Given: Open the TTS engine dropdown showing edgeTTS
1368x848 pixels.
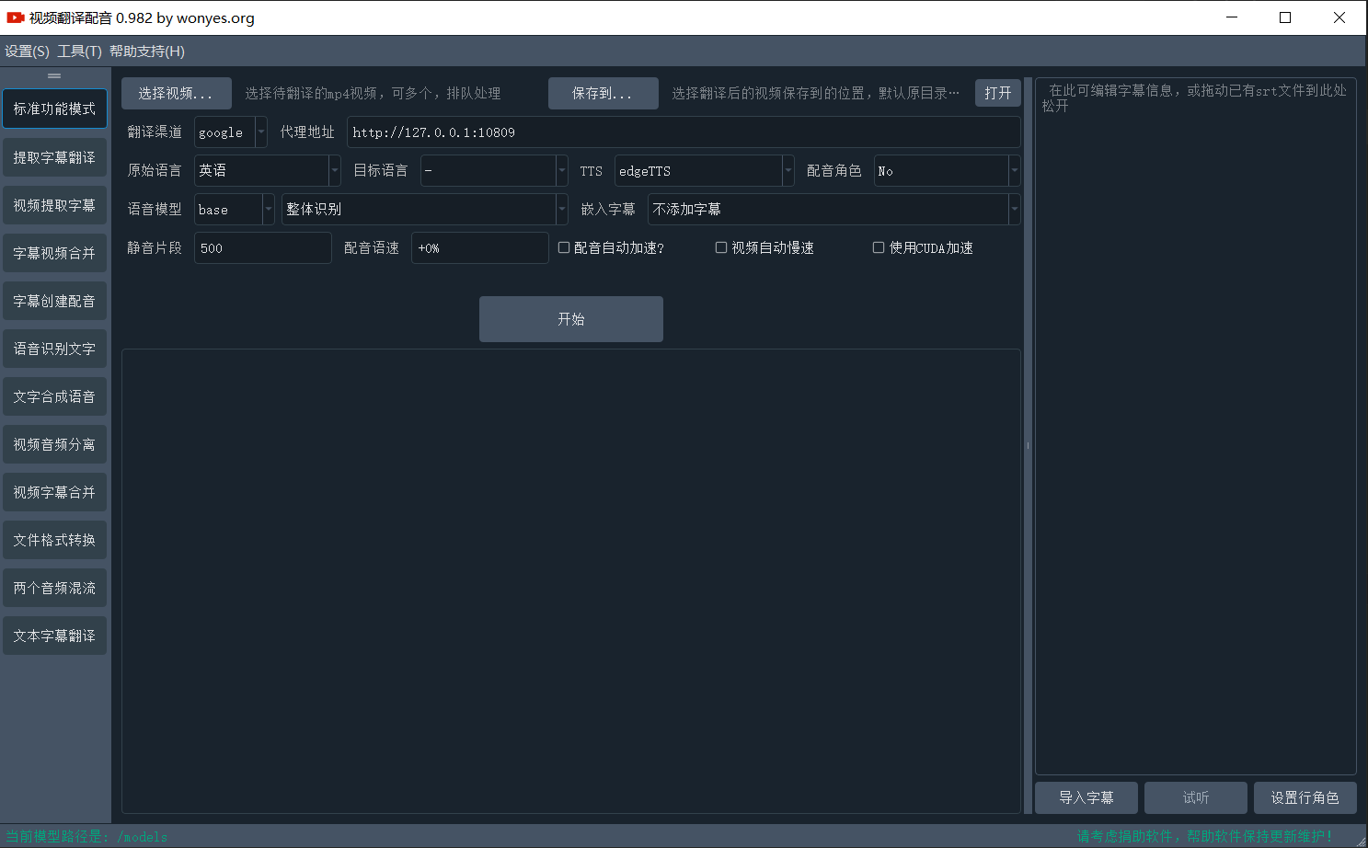Looking at the screenshot, I should (x=787, y=170).
